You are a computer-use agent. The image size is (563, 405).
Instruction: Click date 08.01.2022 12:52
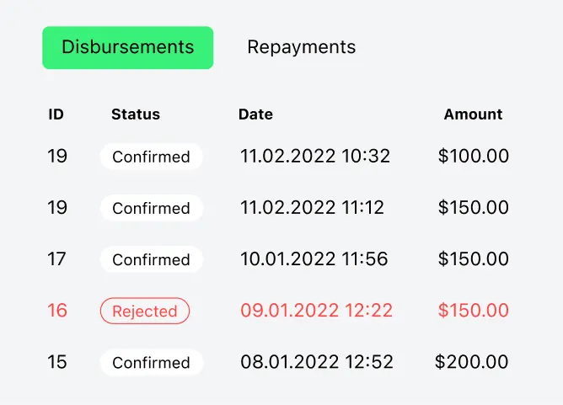[317, 362]
